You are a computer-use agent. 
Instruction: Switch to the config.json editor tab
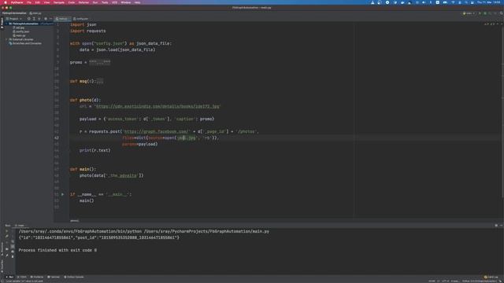[x=80, y=19]
